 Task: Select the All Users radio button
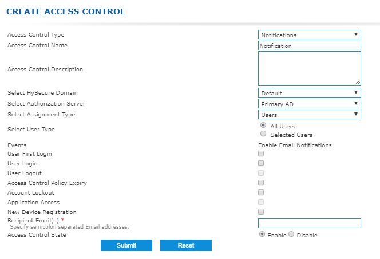tap(263, 125)
